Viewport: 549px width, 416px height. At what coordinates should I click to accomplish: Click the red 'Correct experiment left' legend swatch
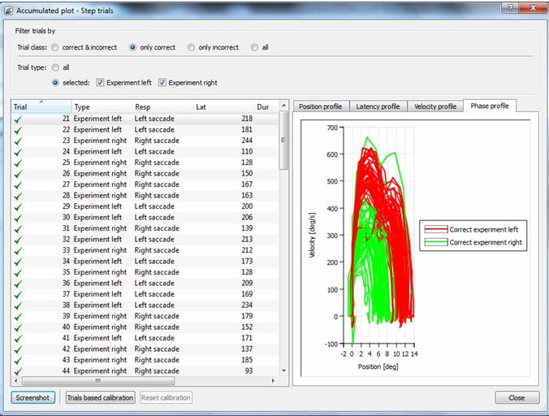436,229
